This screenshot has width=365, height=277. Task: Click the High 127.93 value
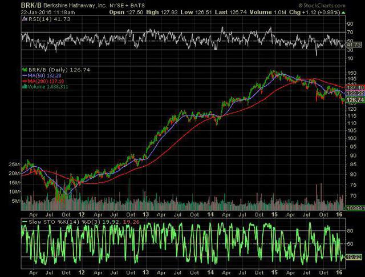[x=162, y=13]
